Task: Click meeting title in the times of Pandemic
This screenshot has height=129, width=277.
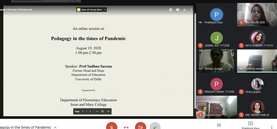Action: point(25,127)
